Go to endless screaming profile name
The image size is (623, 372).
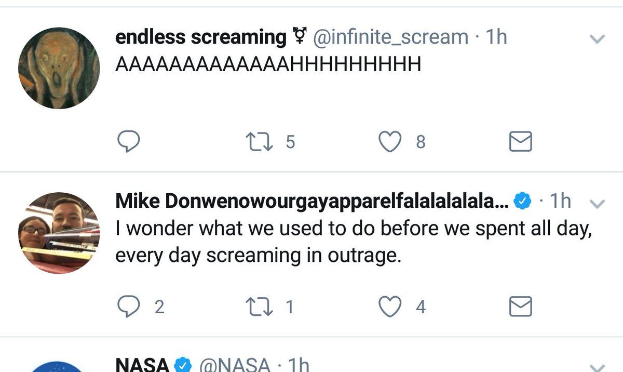[x=200, y=37]
